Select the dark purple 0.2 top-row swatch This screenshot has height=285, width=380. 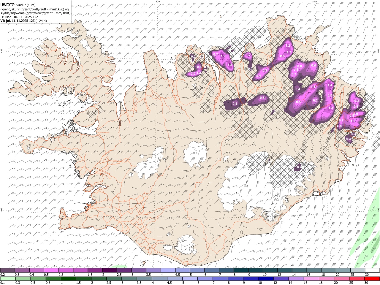pyautogui.click(x=8, y=270)
